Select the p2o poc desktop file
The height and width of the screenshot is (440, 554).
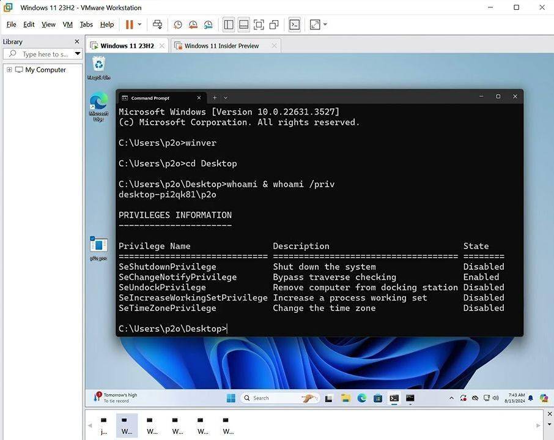[x=98, y=248]
